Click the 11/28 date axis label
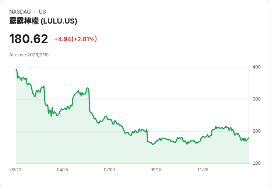This screenshot has width=271, height=189. [203, 169]
